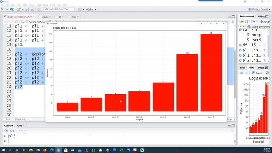Click the Open File folder icon
Image resolution: width=272 pixels, height=153 pixels.
pyautogui.click(x=19, y=9)
